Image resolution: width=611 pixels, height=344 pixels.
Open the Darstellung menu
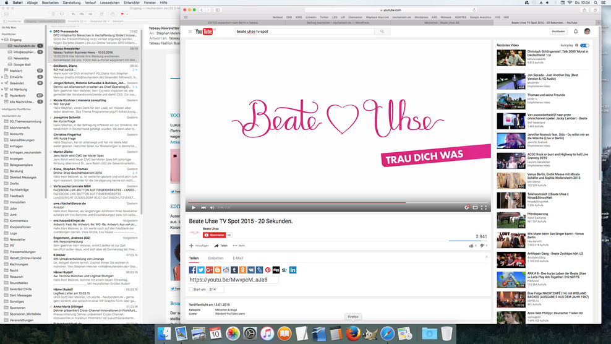pyautogui.click(x=72, y=2)
